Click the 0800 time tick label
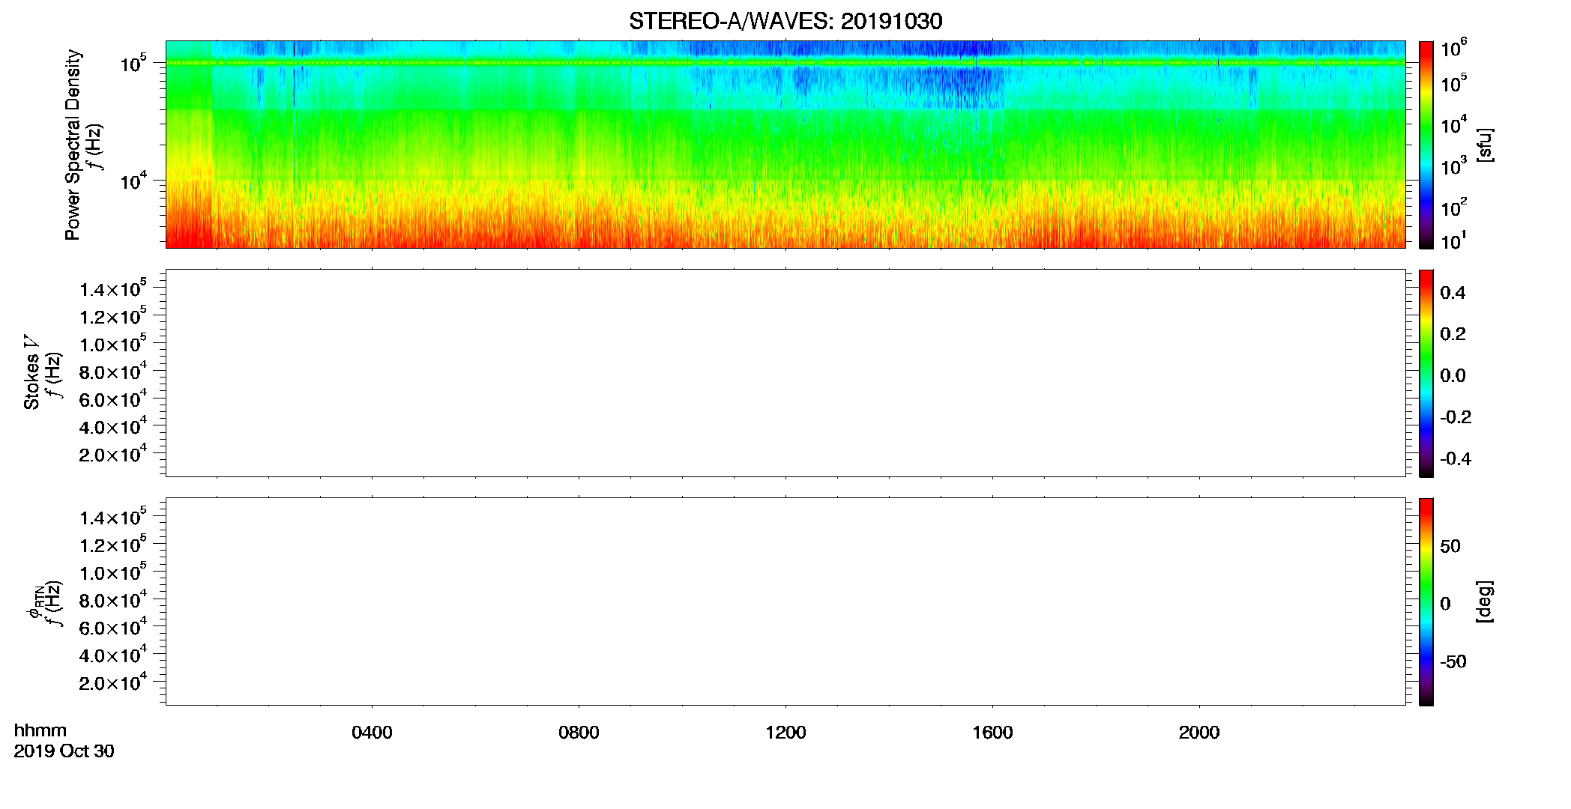This screenshot has width=1571, height=809. 579,733
